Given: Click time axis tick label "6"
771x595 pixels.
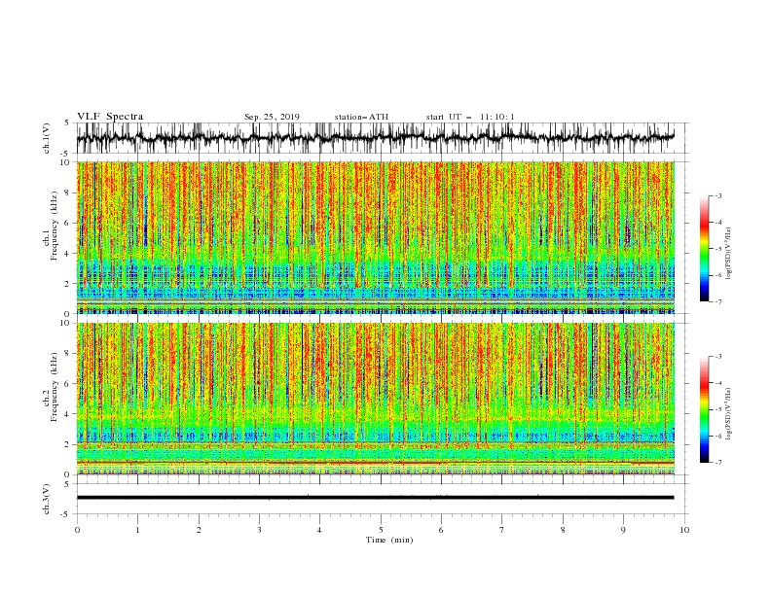Looking at the screenshot, I should pos(441,530).
